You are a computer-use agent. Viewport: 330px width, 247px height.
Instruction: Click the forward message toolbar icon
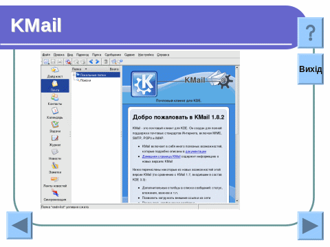(83, 62)
